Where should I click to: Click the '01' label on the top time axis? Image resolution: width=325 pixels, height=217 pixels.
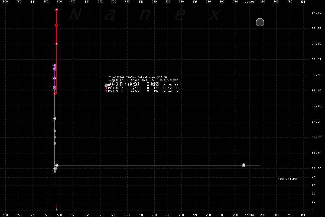pos(303,2)
